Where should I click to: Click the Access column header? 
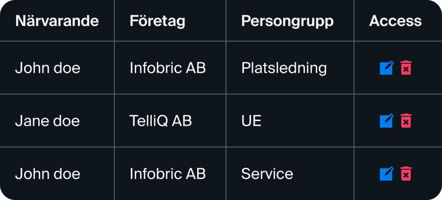395,21
